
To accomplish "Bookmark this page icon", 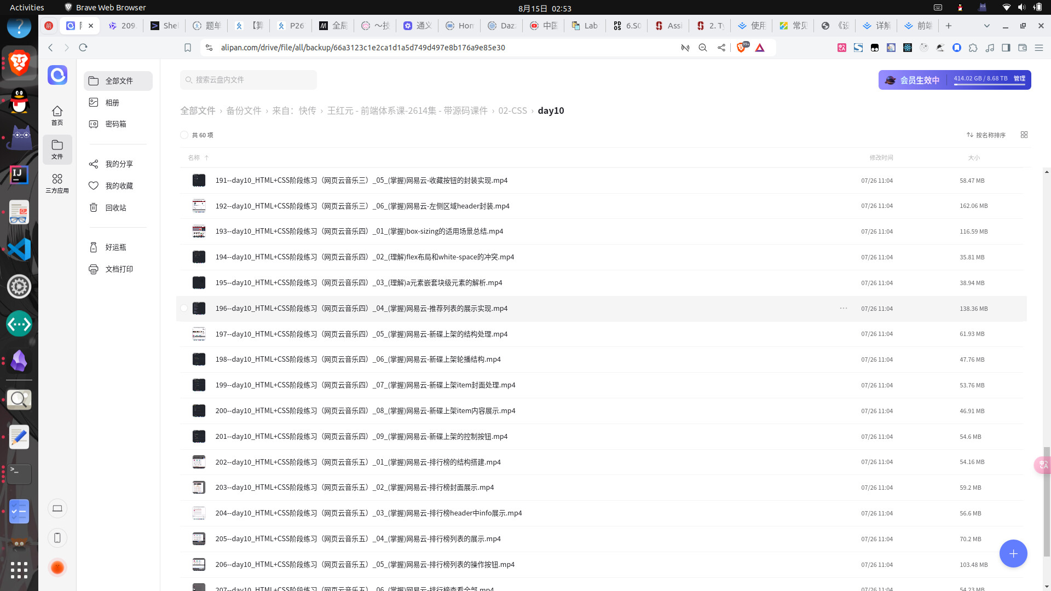I will [188, 48].
